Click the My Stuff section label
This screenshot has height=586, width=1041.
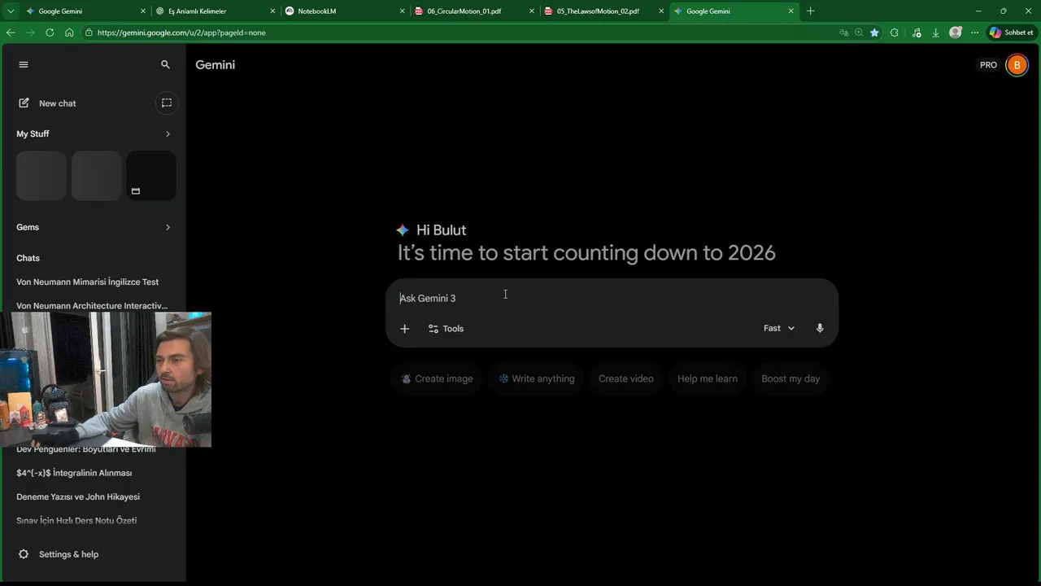(x=33, y=133)
